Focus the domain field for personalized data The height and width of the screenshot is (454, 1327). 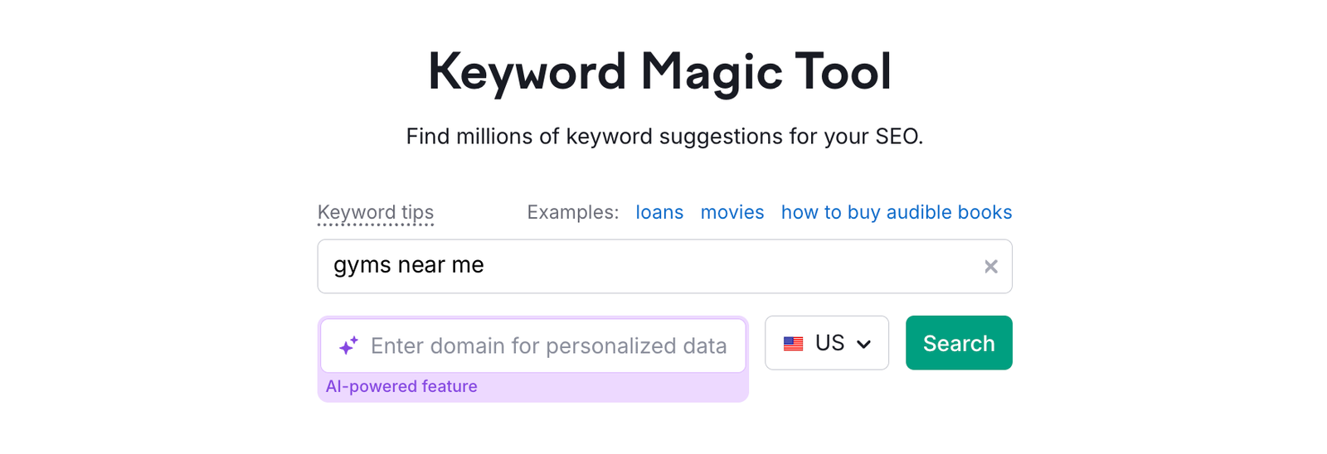tap(533, 345)
